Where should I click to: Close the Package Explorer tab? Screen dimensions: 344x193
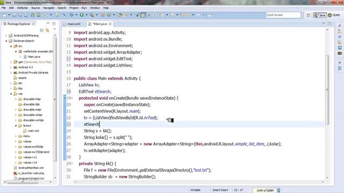tap(33, 24)
